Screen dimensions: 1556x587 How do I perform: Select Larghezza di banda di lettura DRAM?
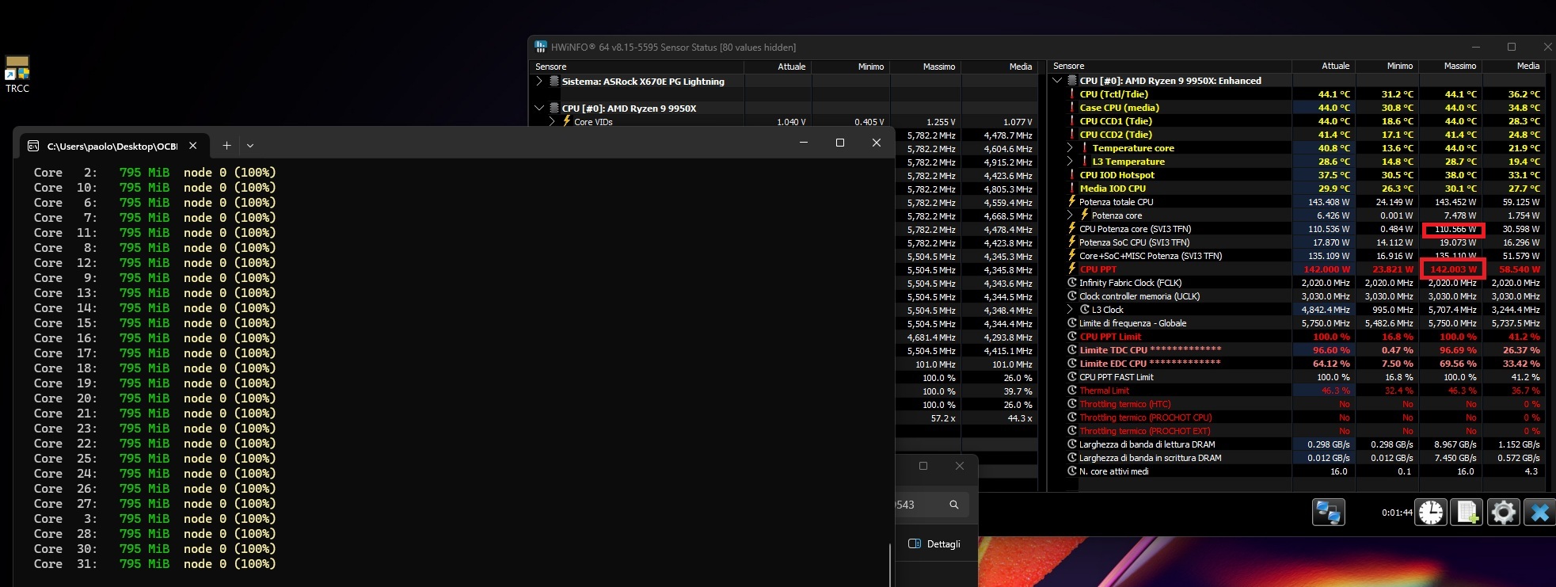click(x=1303, y=444)
